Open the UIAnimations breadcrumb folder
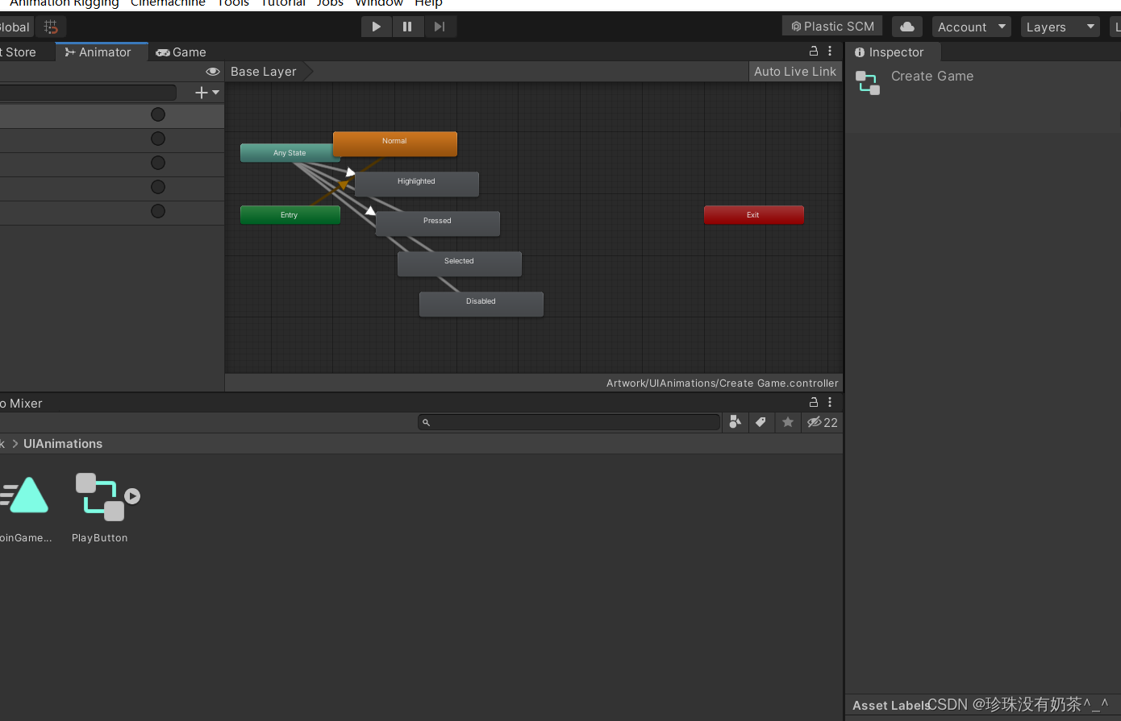1121x721 pixels. 63,444
